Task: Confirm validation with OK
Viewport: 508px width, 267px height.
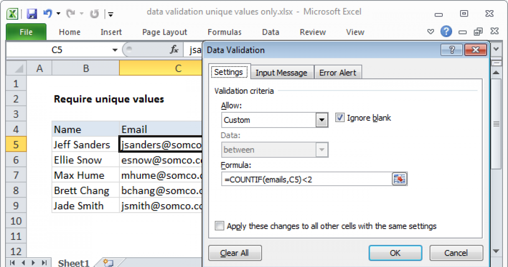Action: 395,253
